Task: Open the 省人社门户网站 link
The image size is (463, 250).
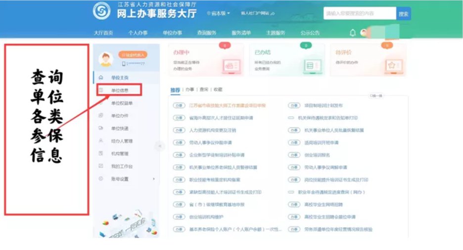Action: 255,13
